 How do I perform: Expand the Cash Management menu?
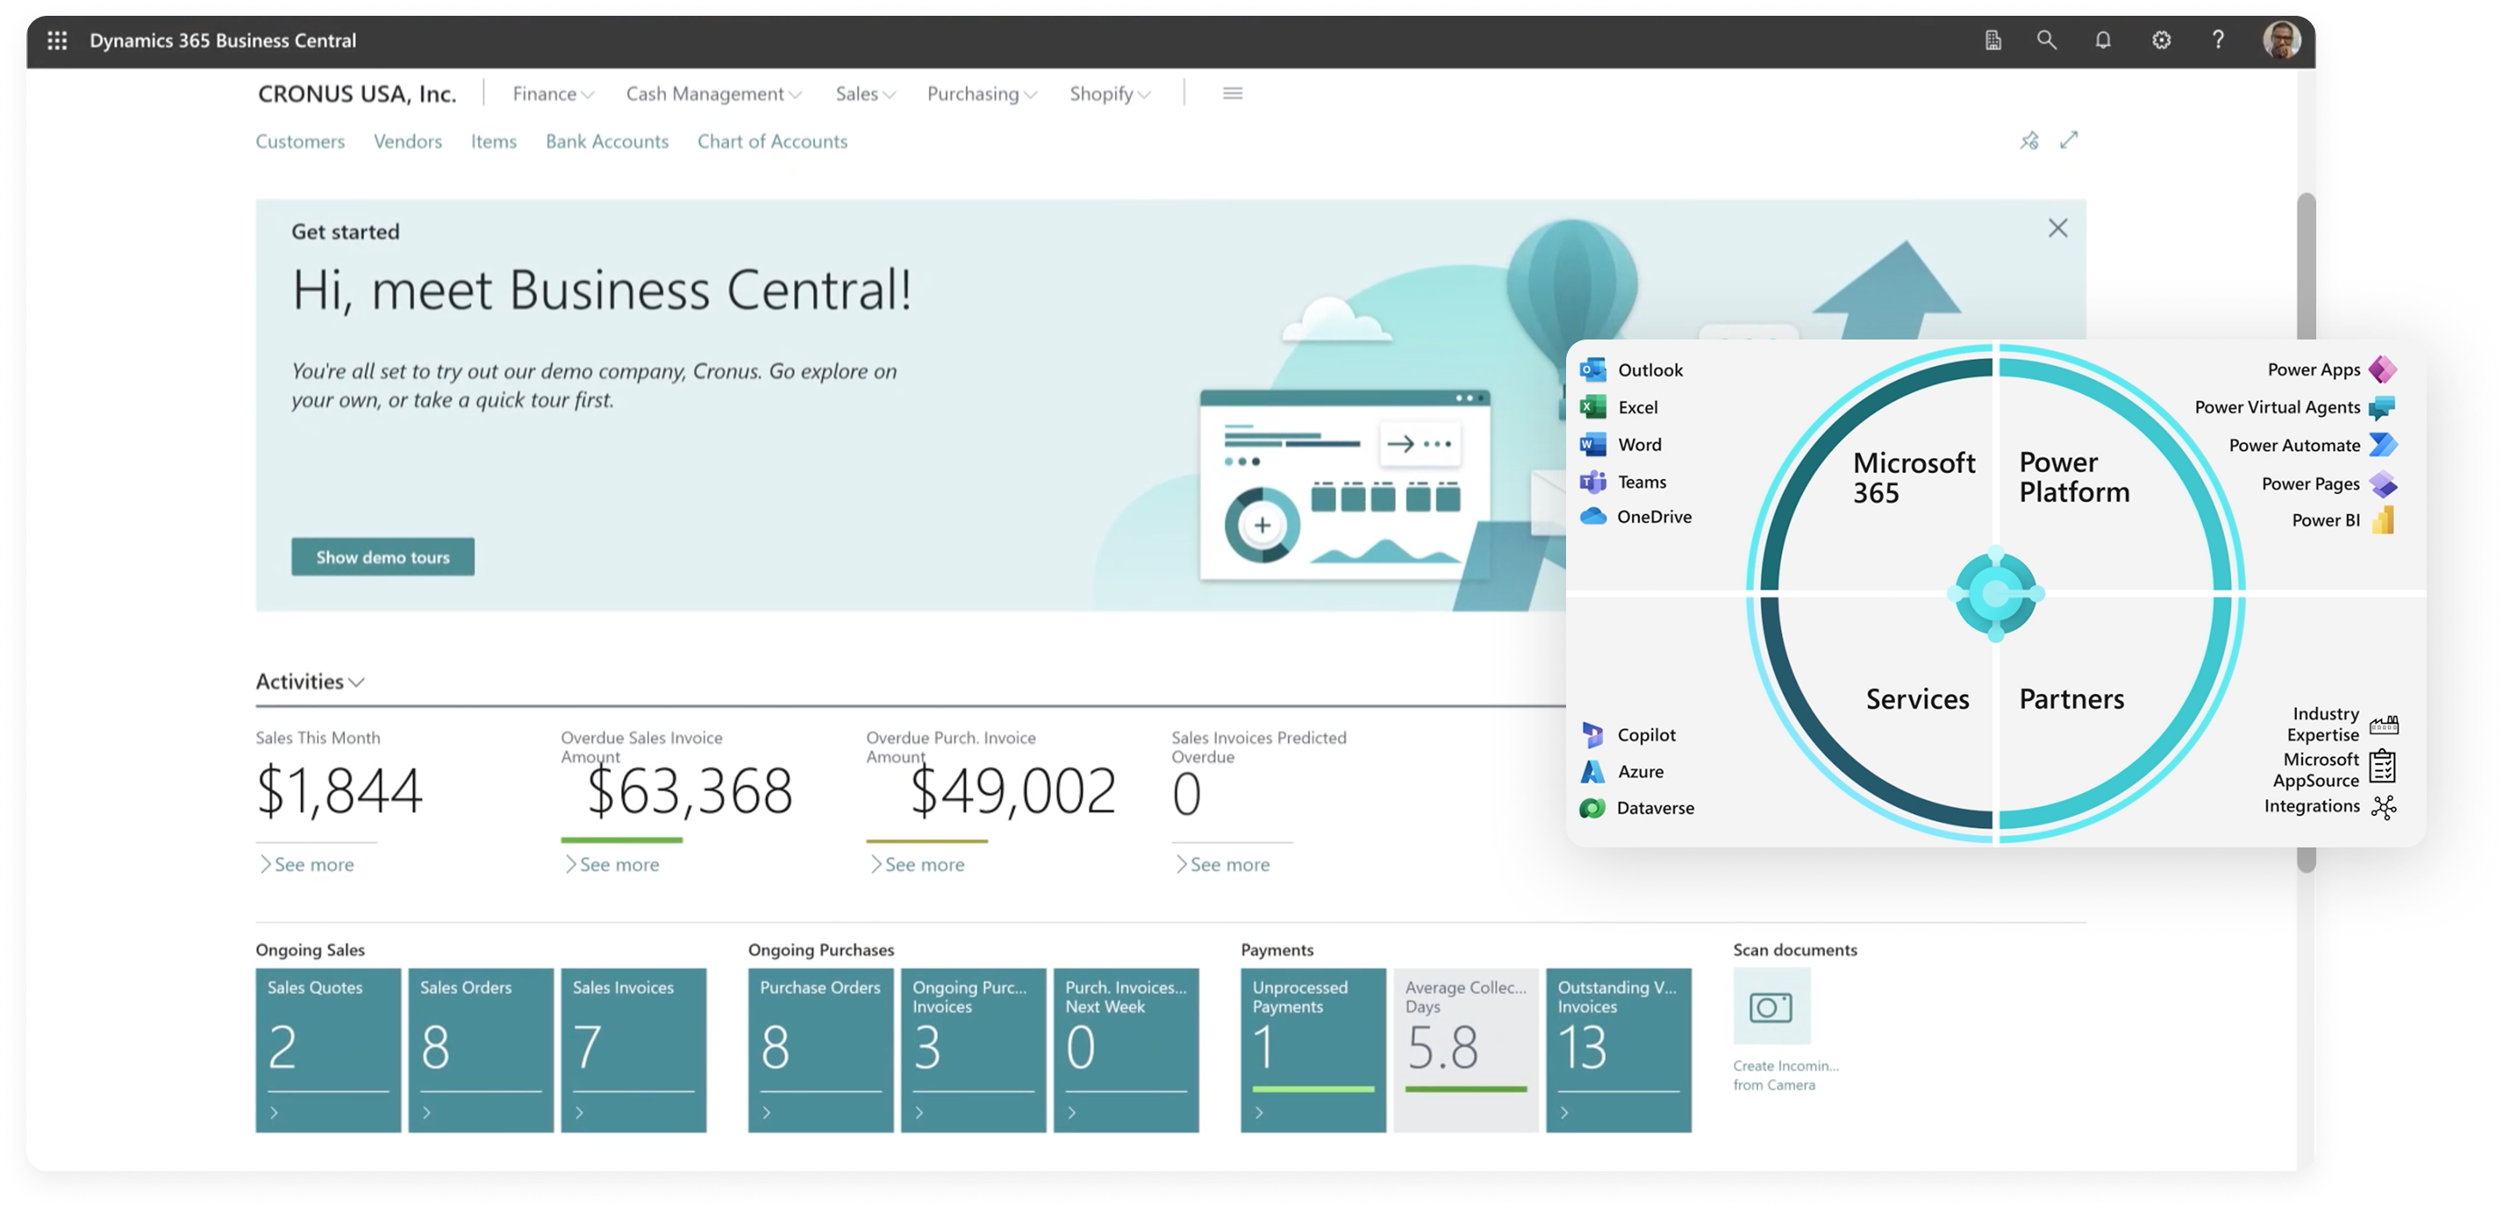[713, 94]
